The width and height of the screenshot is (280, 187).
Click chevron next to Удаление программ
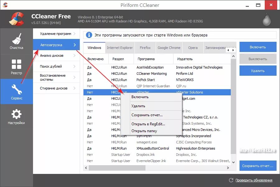(x=74, y=34)
